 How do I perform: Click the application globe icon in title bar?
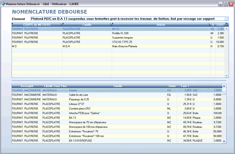click(3, 4)
